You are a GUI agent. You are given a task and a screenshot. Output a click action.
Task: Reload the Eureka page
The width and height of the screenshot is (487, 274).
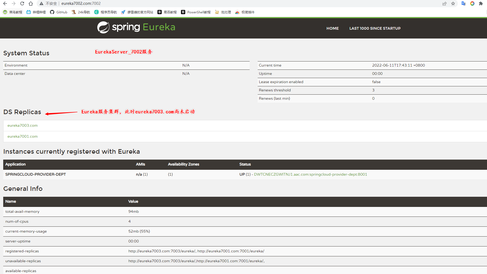point(22,3)
